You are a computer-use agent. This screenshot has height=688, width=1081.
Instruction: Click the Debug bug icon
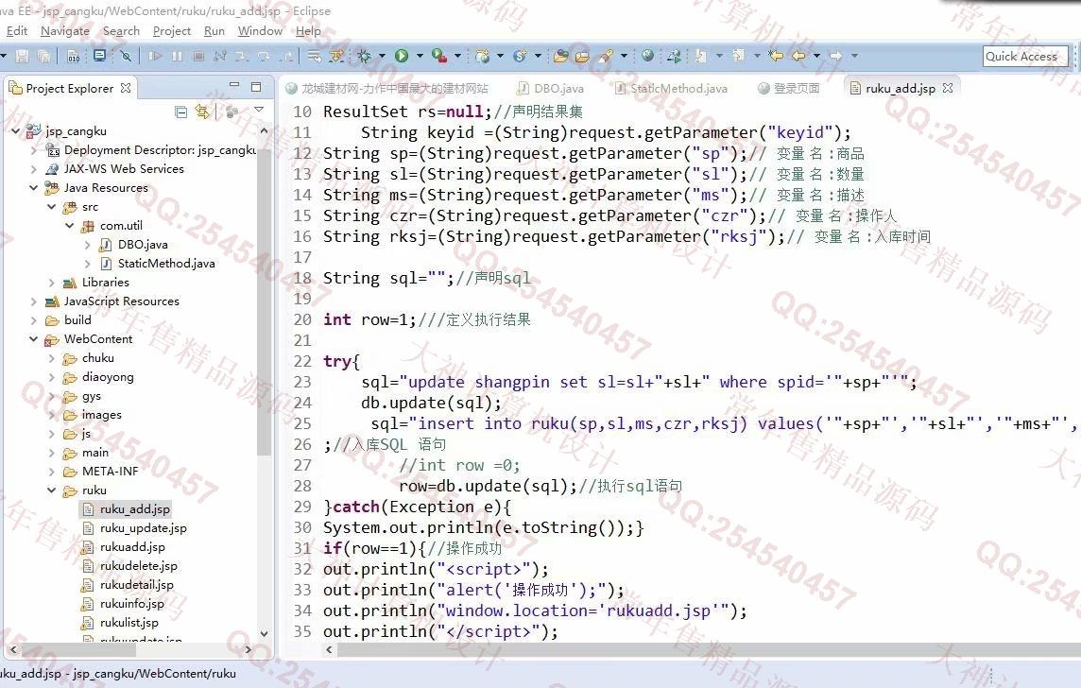363,56
